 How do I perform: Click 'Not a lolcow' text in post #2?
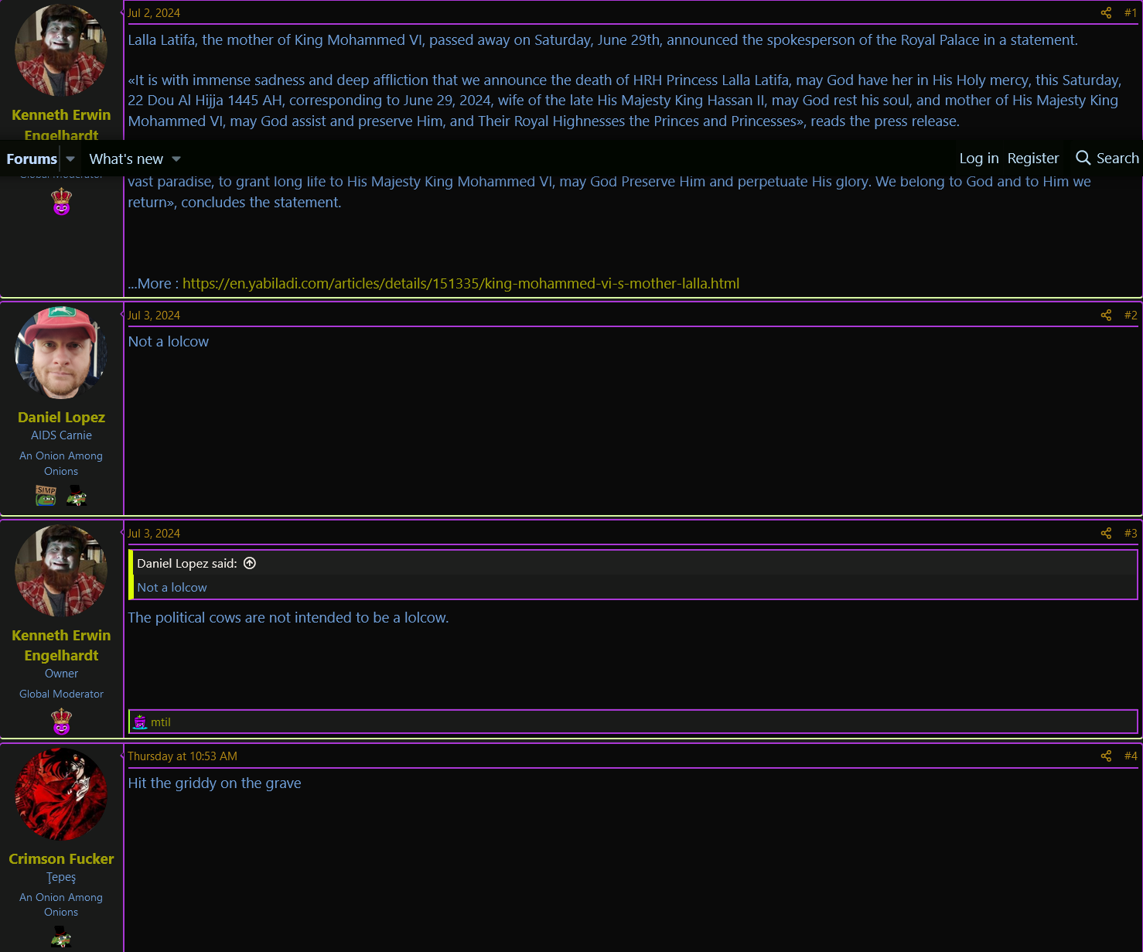click(168, 341)
